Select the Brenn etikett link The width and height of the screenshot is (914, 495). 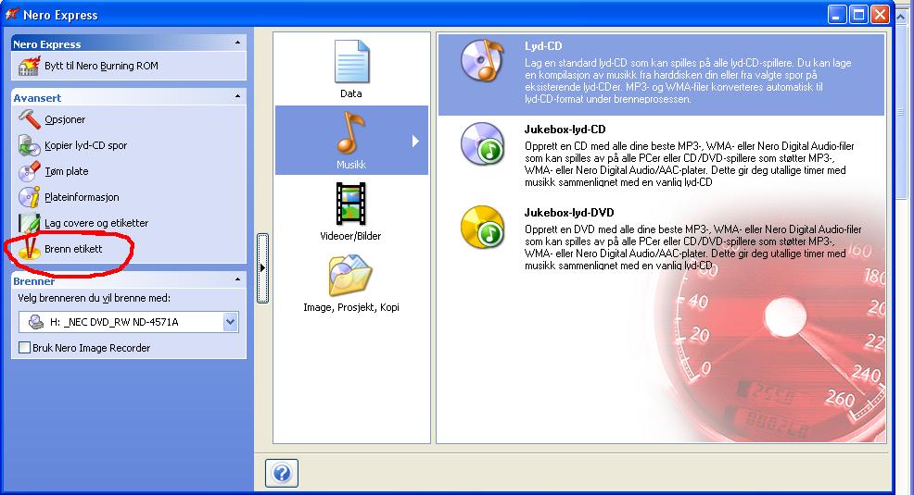(x=73, y=248)
